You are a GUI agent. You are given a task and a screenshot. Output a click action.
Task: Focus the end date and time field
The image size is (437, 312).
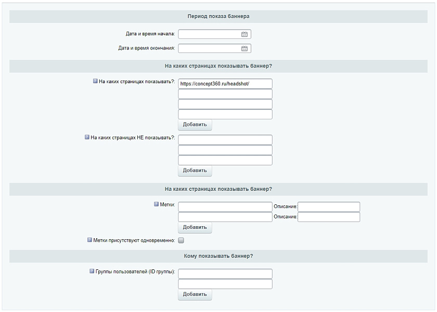coord(209,48)
